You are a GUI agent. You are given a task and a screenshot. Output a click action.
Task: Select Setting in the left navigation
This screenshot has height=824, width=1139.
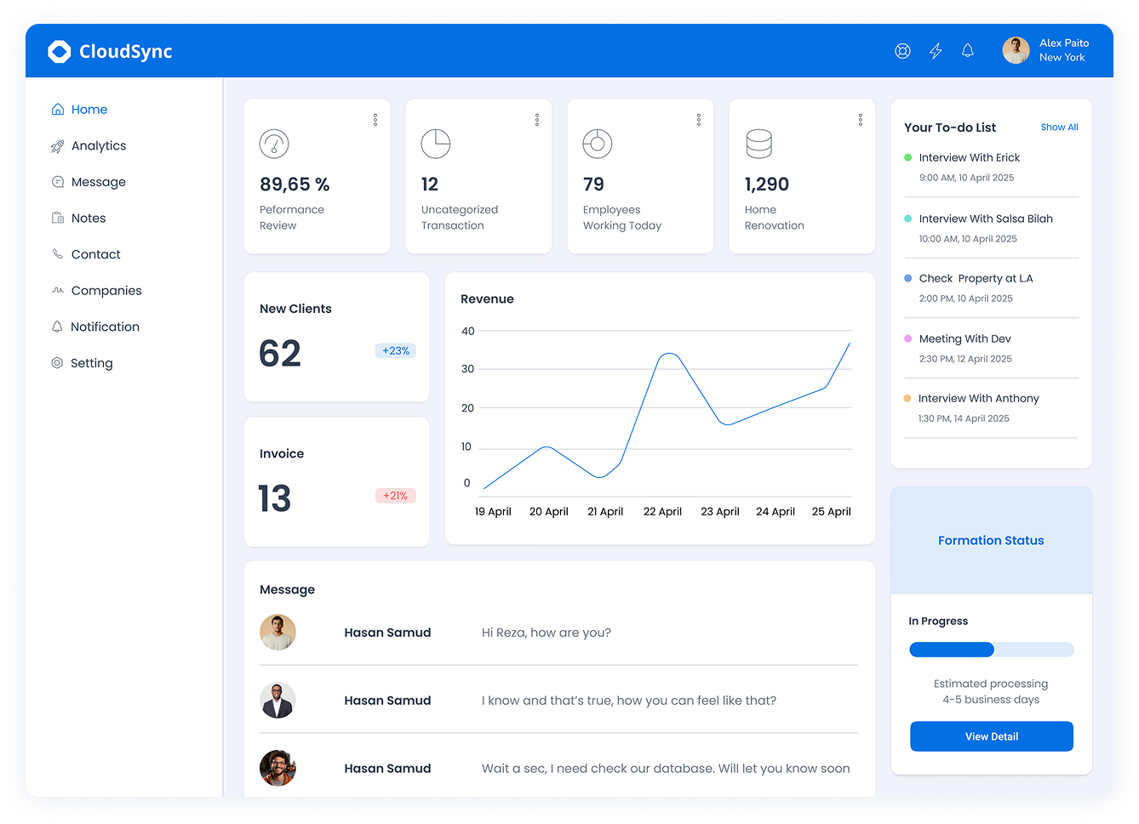[91, 363]
